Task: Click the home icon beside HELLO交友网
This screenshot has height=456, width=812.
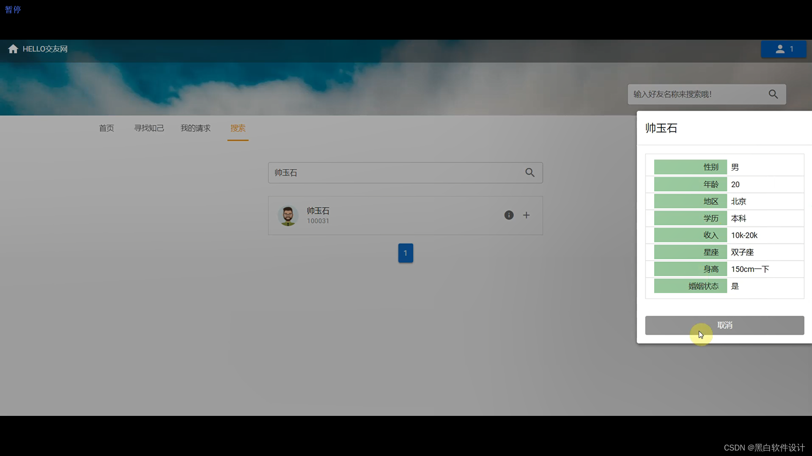Action: click(13, 49)
